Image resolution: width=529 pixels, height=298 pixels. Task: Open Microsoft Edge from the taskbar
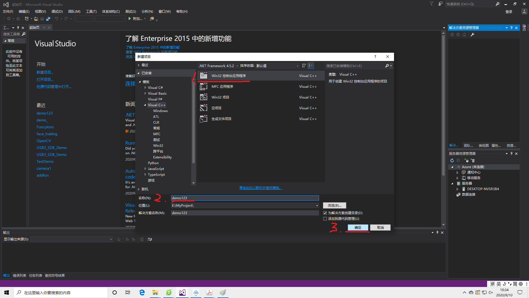click(x=142, y=292)
